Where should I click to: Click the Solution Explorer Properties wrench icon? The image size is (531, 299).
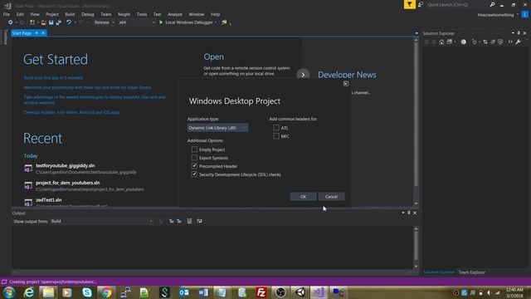518,42
